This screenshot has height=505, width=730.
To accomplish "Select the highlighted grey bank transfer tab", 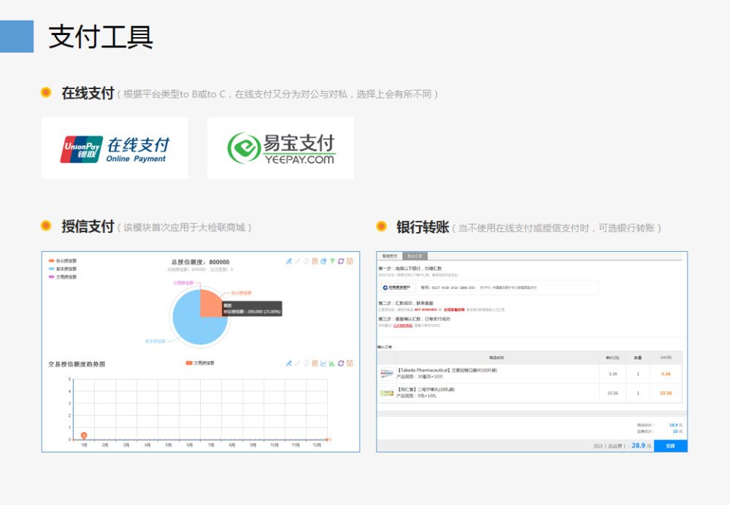I will point(415,256).
